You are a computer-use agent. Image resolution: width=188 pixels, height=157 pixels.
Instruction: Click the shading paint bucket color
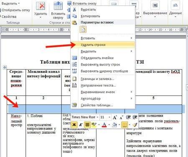point(114,125)
